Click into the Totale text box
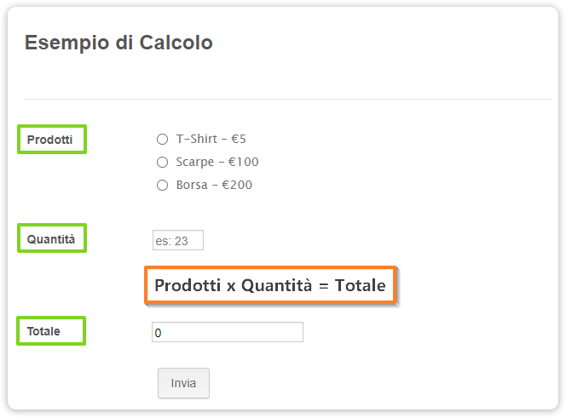Screen dimensions: 566x418 pos(227,333)
